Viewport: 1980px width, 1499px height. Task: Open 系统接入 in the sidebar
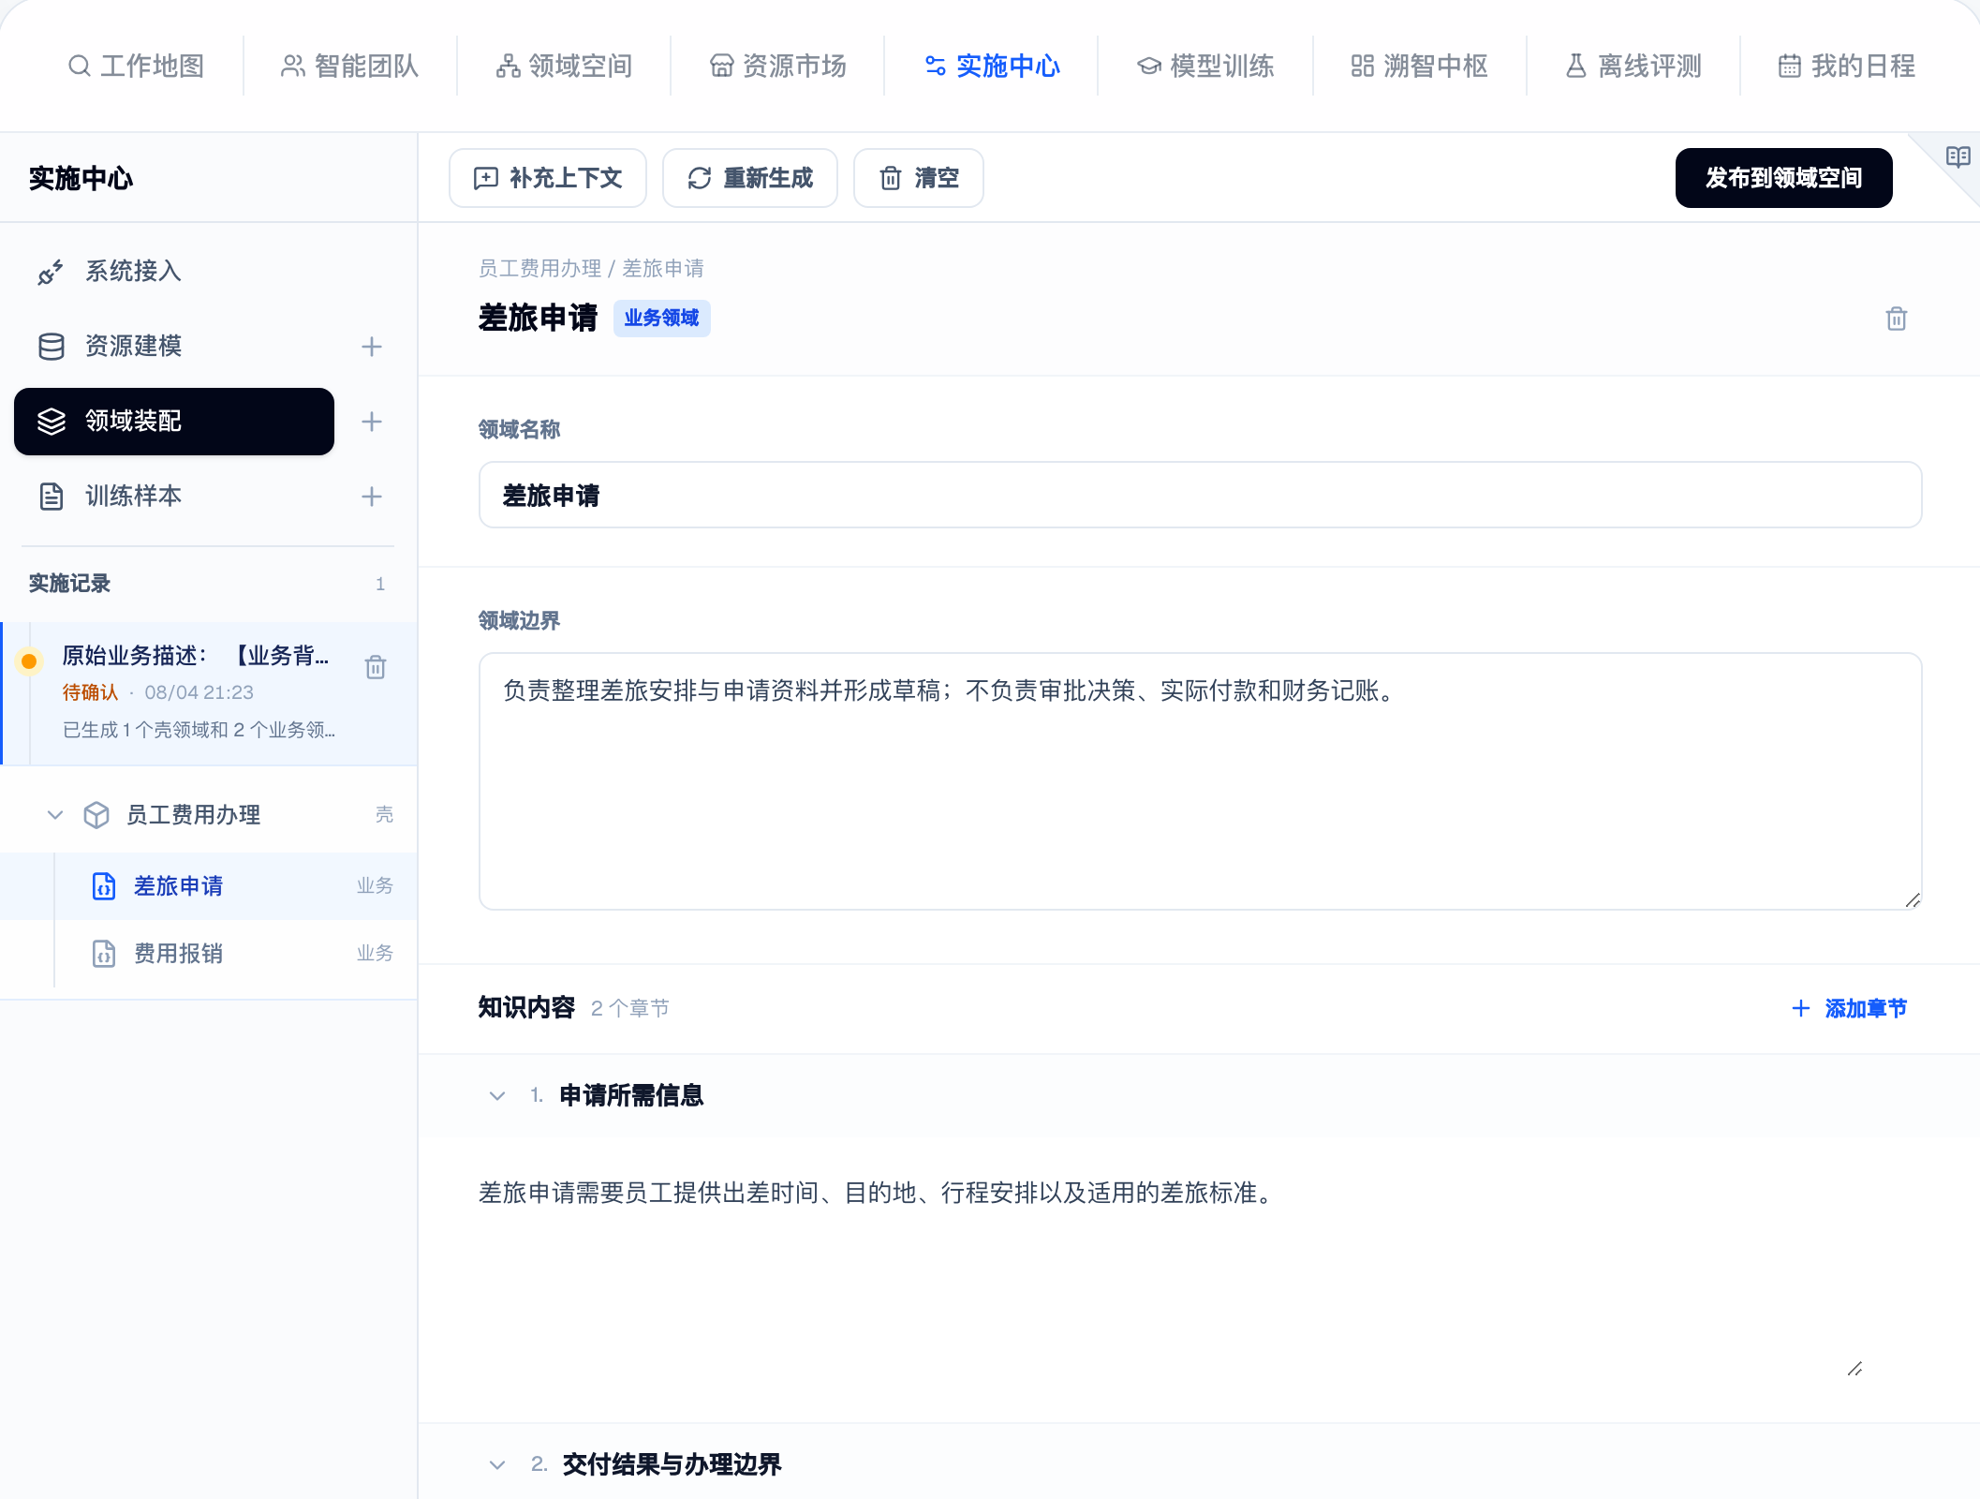[174, 272]
